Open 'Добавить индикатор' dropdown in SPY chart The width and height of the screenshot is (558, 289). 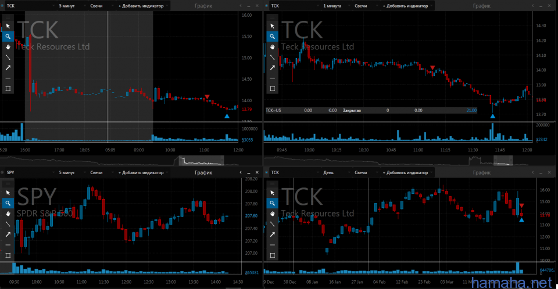pos(143,172)
